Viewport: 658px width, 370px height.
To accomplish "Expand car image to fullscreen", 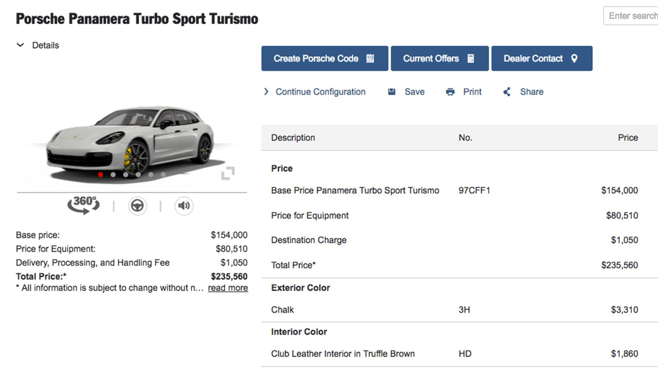I will pos(228,174).
